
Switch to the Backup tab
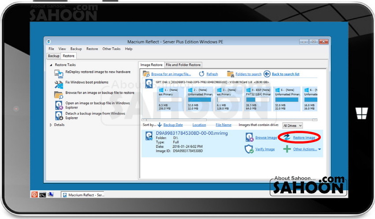[x=54, y=56]
